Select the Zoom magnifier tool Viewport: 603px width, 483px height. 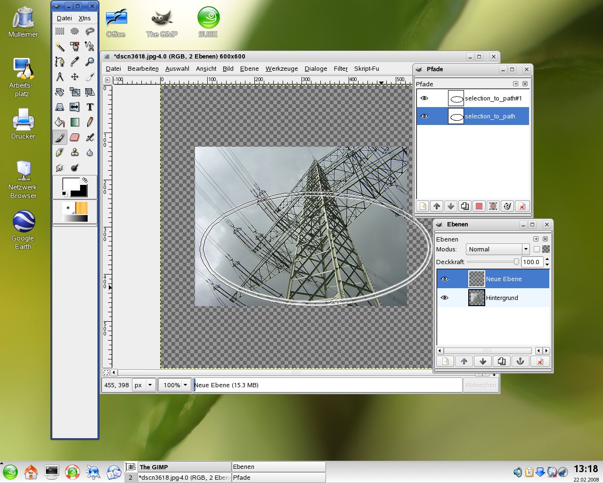[x=90, y=61]
